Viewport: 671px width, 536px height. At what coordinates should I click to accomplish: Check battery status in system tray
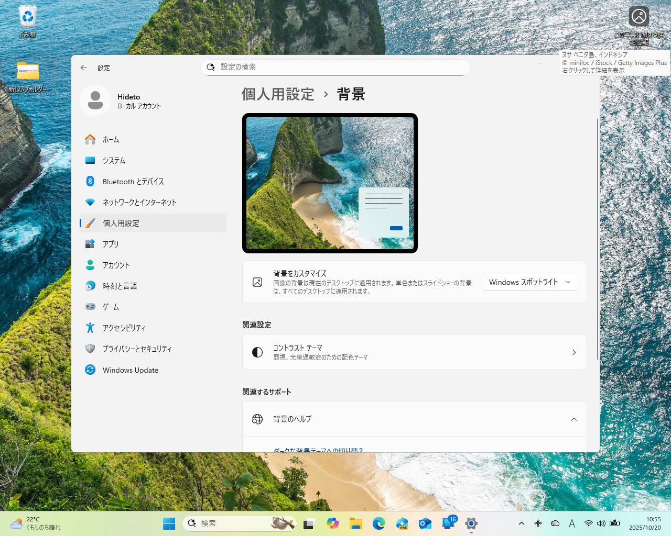point(615,523)
